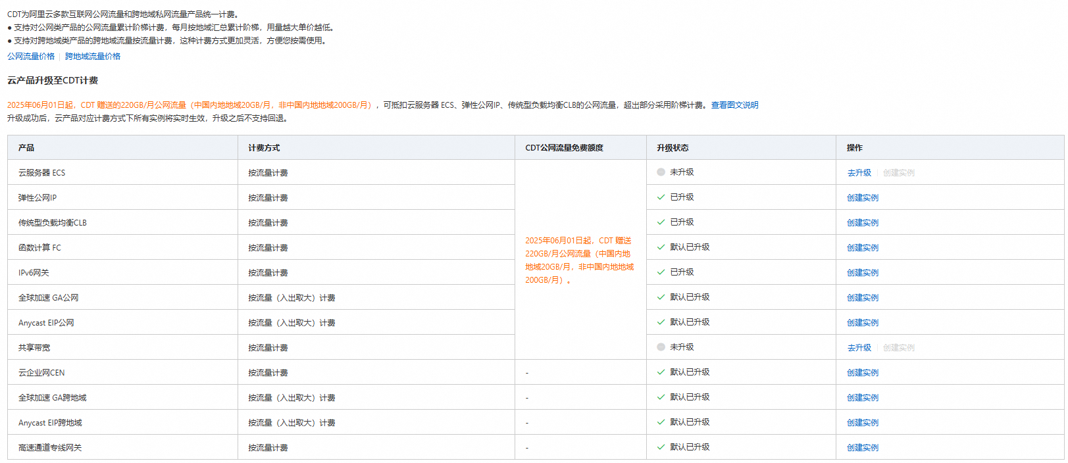Click the green checkmark in 云企业网CEN row
This screenshot has width=1068, height=463.
click(661, 372)
